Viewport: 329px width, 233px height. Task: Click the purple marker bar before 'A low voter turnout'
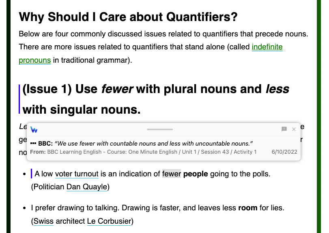click(x=31, y=174)
